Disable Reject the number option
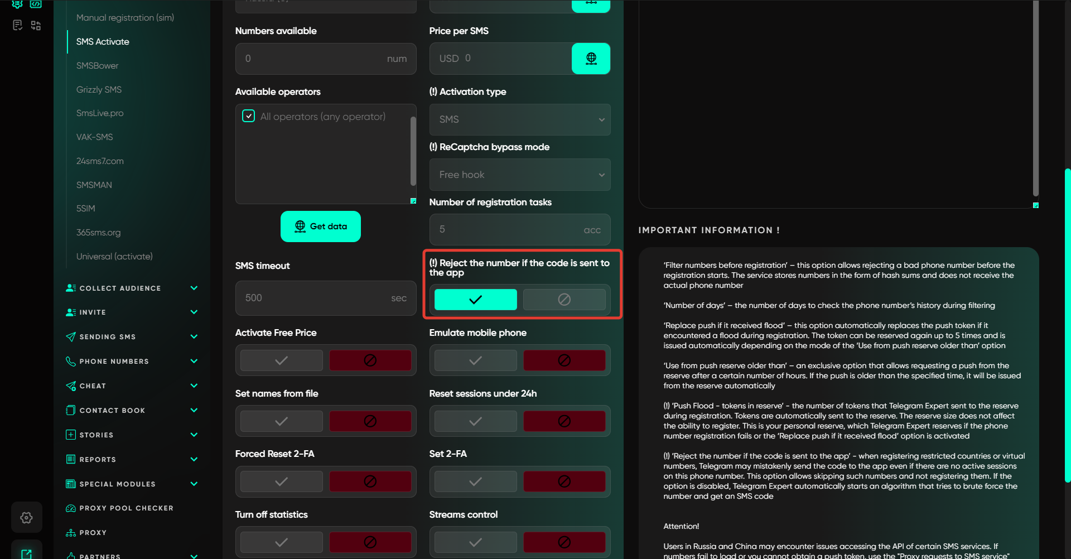Image resolution: width=1071 pixels, height=559 pixels. coord(564,300)
